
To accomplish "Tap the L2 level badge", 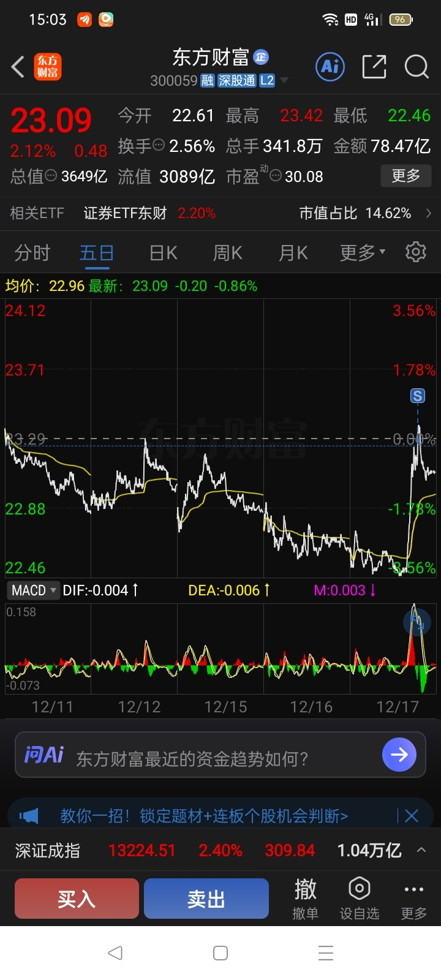I will (x=266, y=81).
